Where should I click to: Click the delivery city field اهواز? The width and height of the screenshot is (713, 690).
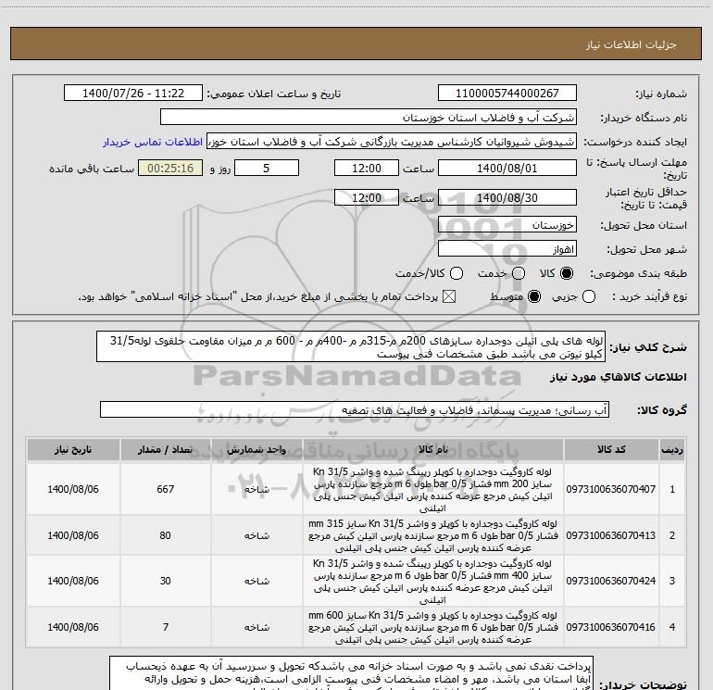pyautogui.click(x=507, y=249)
